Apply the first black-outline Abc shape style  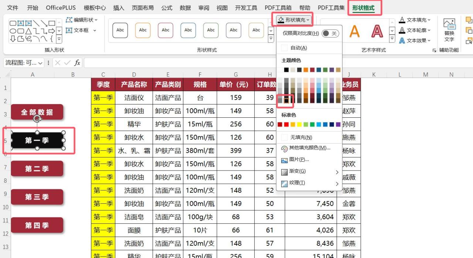pyautogui.click(x=120, y=30)
